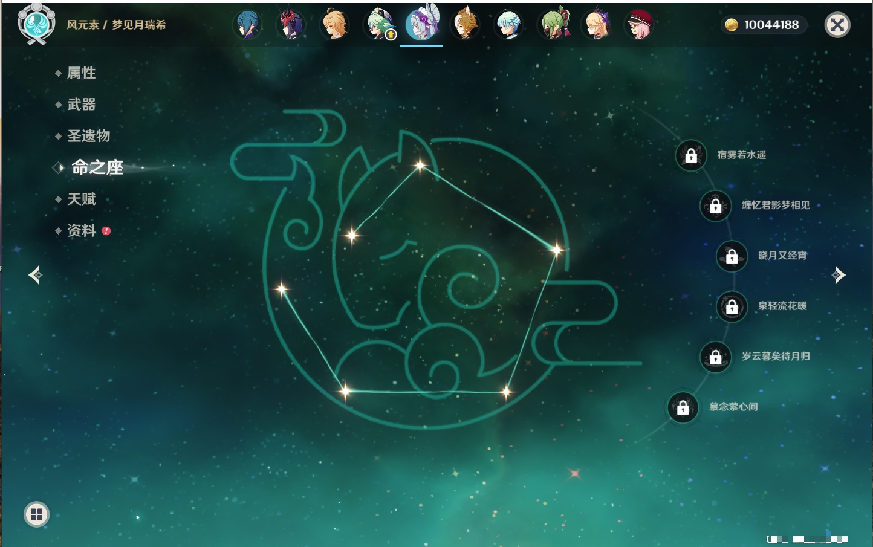Open the 武器 weapon page
The image size is (873, 547).
click(x=81, y=105)
